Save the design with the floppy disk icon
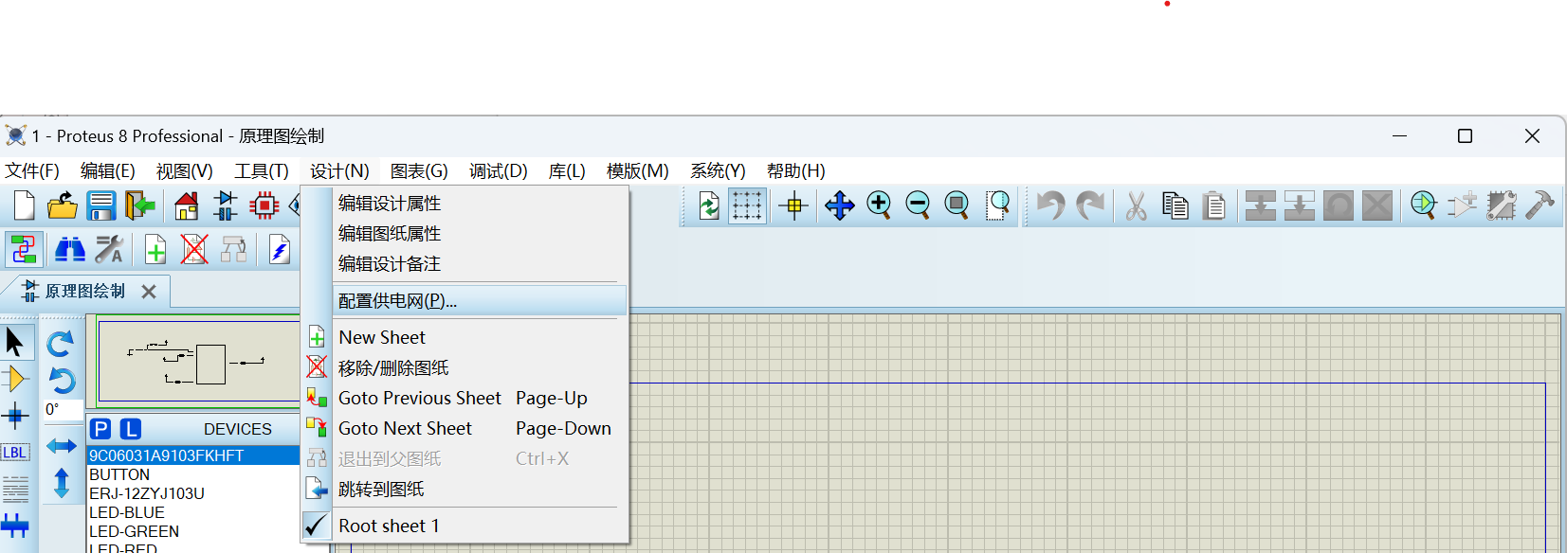 (100, 205)
